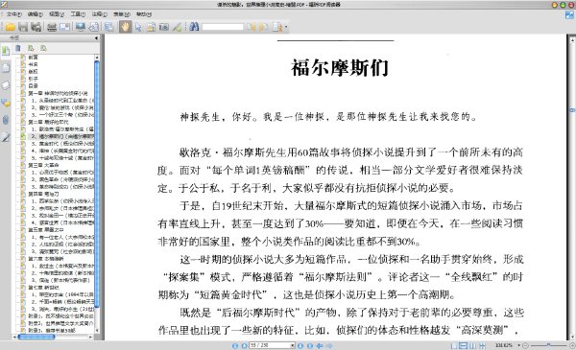Open a PDF file with the folder icon
576x350 pixels.
10,27
